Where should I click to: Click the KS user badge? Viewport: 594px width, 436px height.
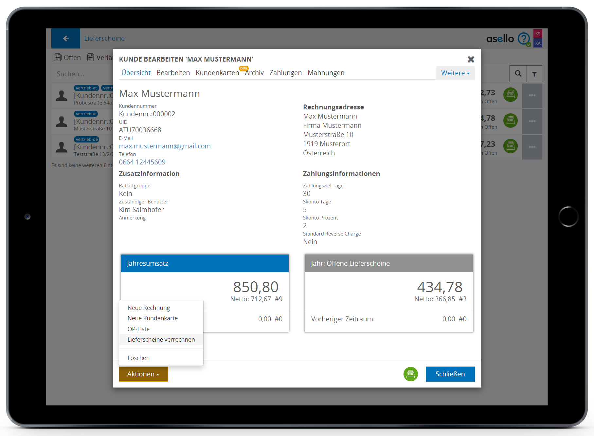pos(538,34)
